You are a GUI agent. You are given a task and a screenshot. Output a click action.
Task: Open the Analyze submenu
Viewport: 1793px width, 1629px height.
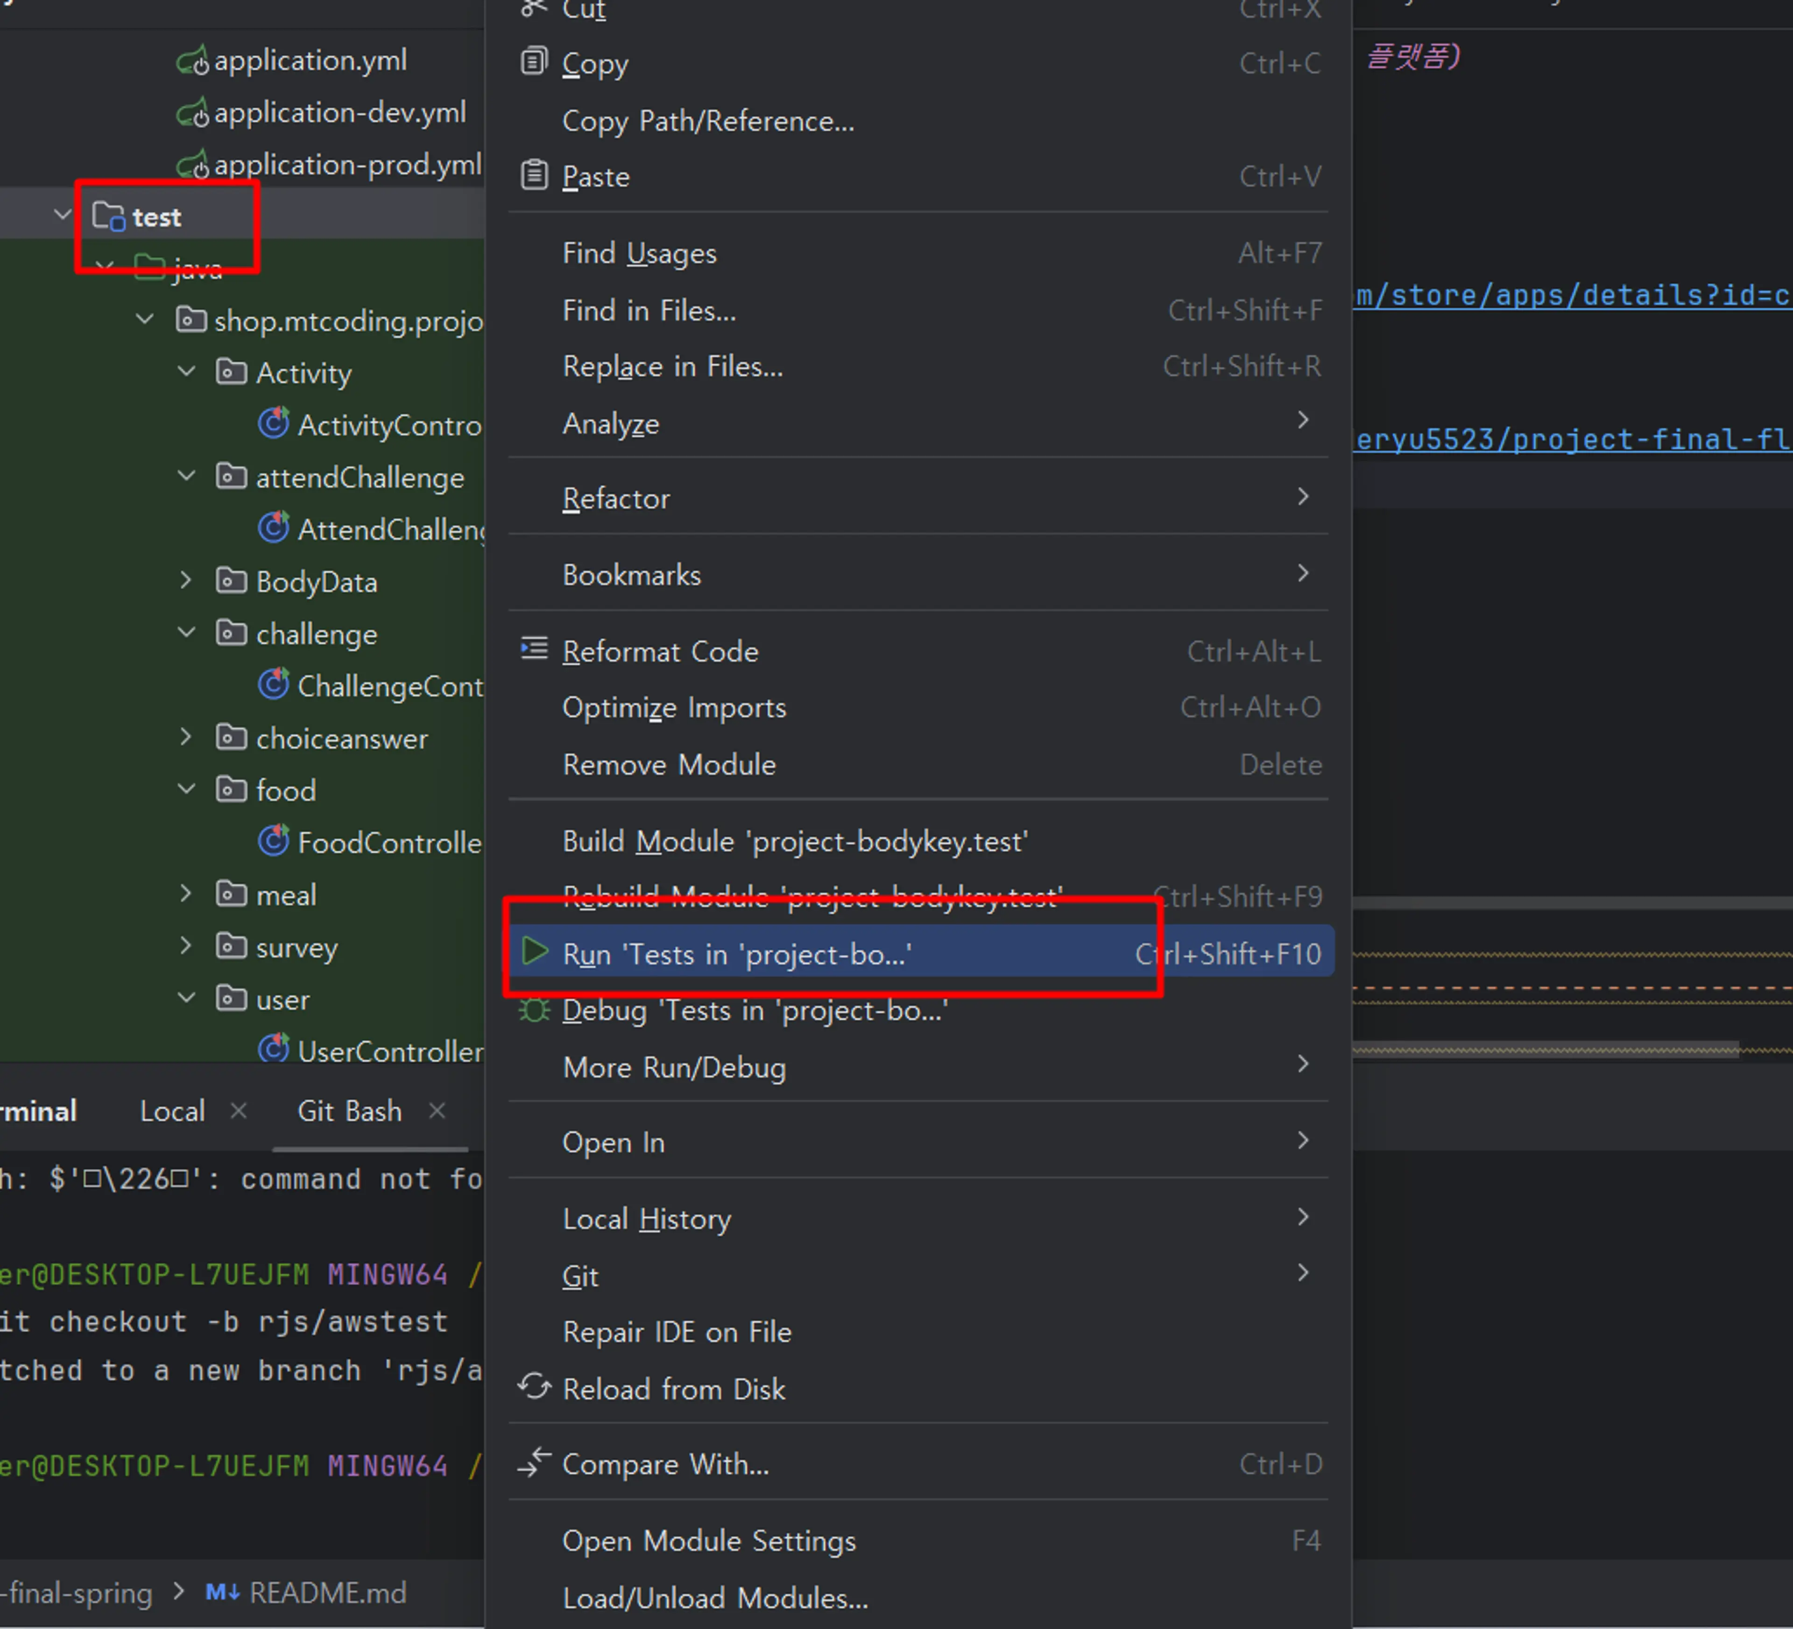tap(919, 423)
